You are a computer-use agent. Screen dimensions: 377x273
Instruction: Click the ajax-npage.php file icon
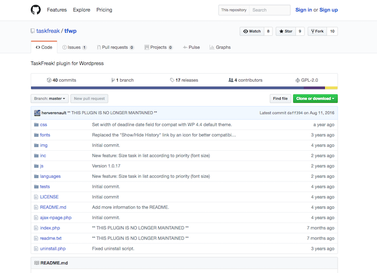36,217
